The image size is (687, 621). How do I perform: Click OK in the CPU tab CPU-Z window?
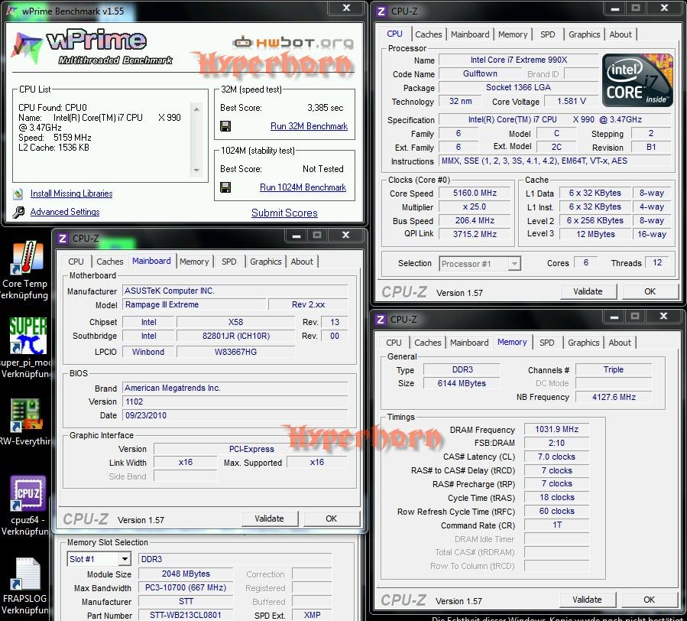tap(650, 291)
